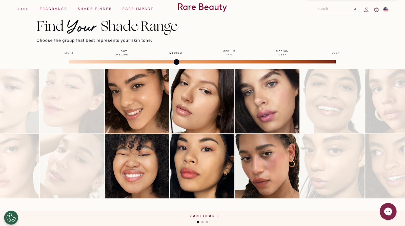Open the cookie preferences icon
This screenshot has width=405, height=226.
[x=11, y=218]
